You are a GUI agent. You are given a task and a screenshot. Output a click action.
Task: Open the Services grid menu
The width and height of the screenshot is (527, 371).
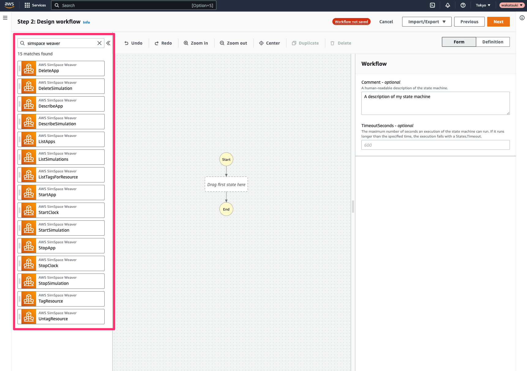pos(35,5)
